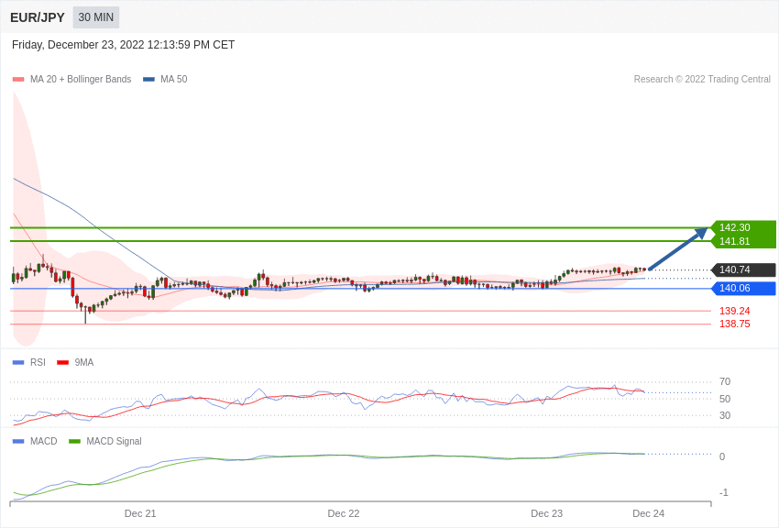Click the RSI legend label
Screen dimensions: 779x528
(38, 363)
